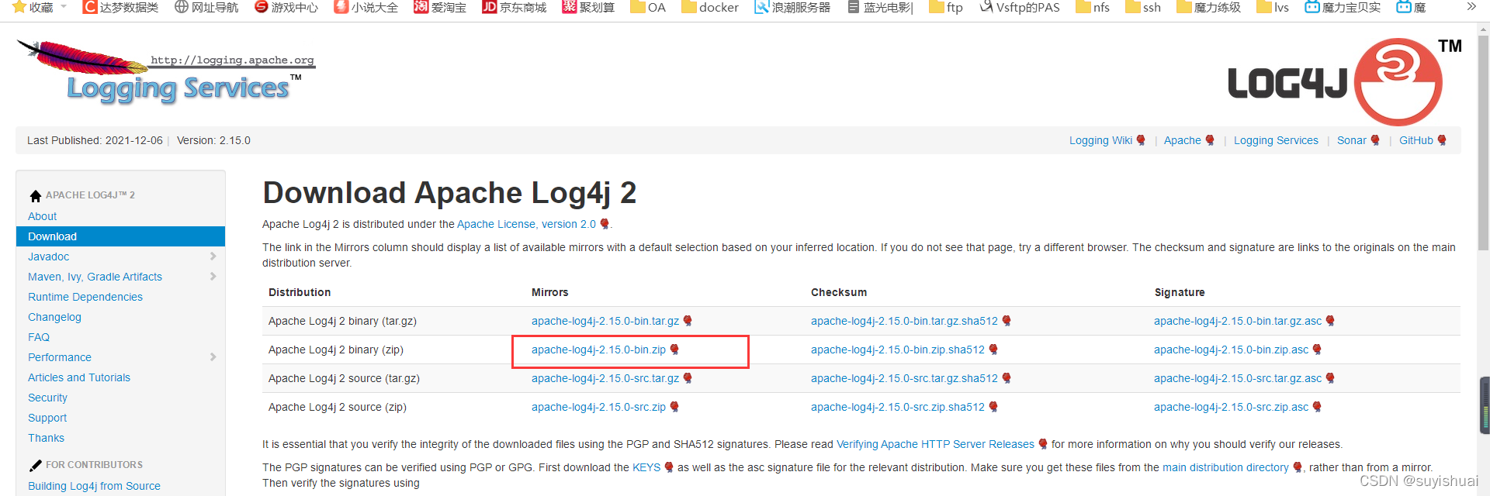Open the 网址导航 bookmark
1490x496 pixels.
pos(206,7)
